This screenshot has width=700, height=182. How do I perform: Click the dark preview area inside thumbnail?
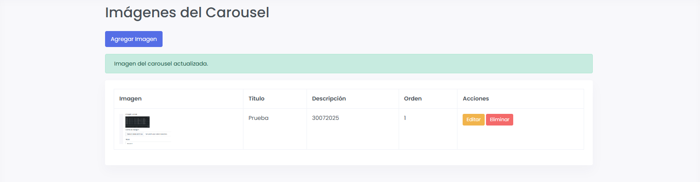click(x=137, y=122)
